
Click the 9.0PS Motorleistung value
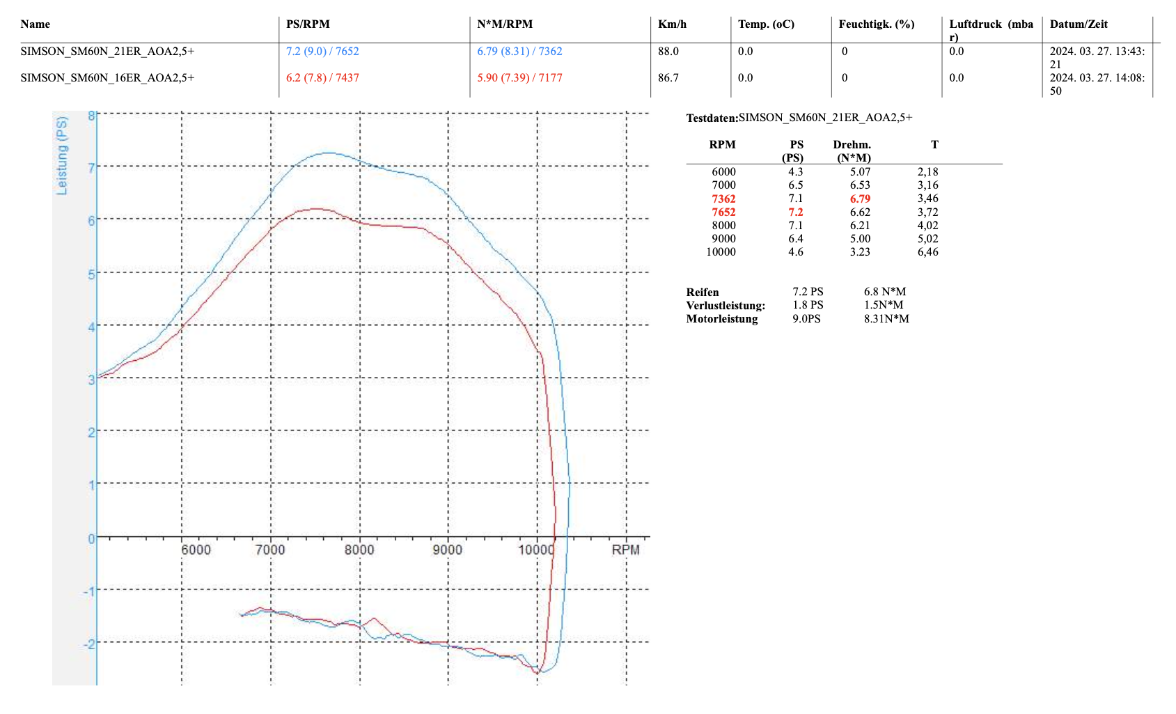pos(806,319)
